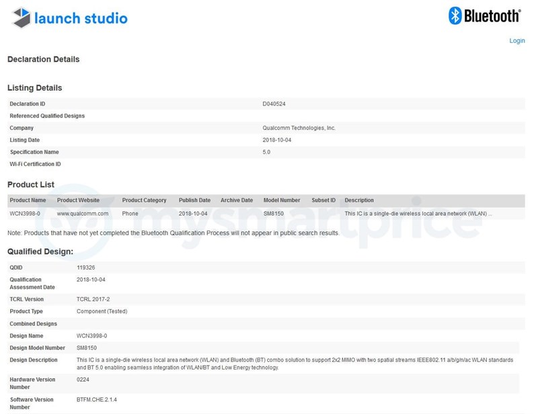Click the Combined Designs label
538x414 pixels.
33,323
